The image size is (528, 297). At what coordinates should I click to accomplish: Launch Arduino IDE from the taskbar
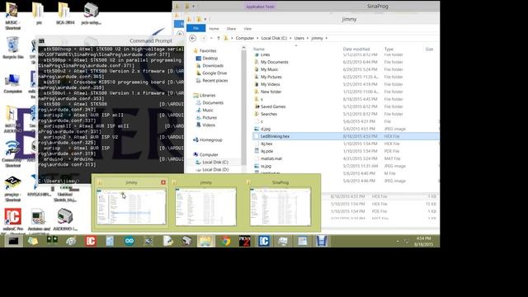tap(130, 241)
